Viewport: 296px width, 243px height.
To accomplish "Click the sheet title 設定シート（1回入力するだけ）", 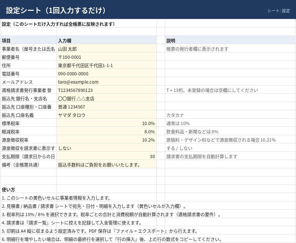I will pos(56,10).
